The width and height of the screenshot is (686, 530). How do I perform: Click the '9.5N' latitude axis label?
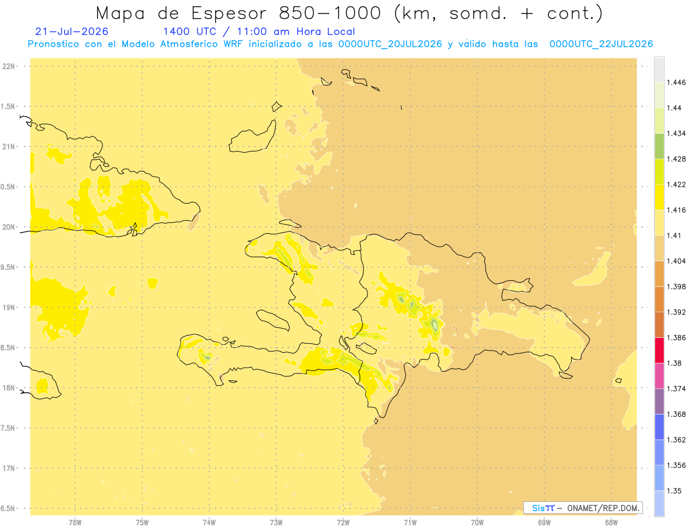point(9,267)
